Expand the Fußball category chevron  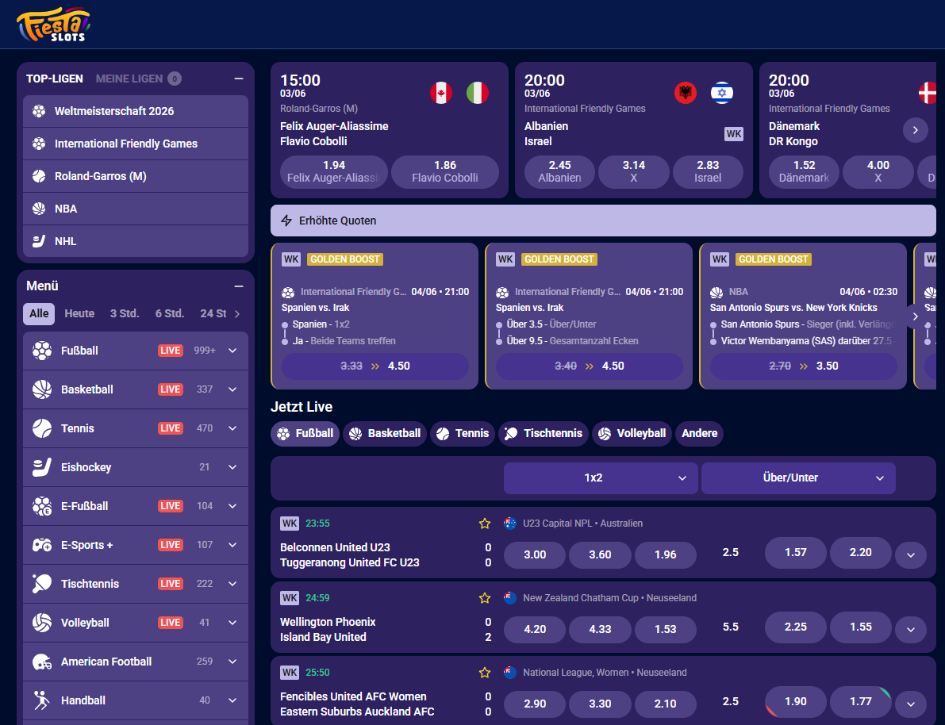[x=232, y=351]
